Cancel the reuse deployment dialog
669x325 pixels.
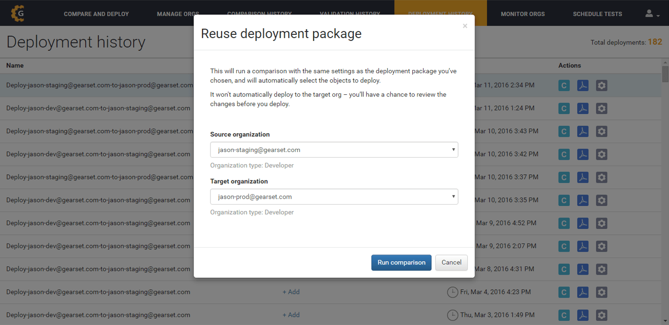[451, 262]
